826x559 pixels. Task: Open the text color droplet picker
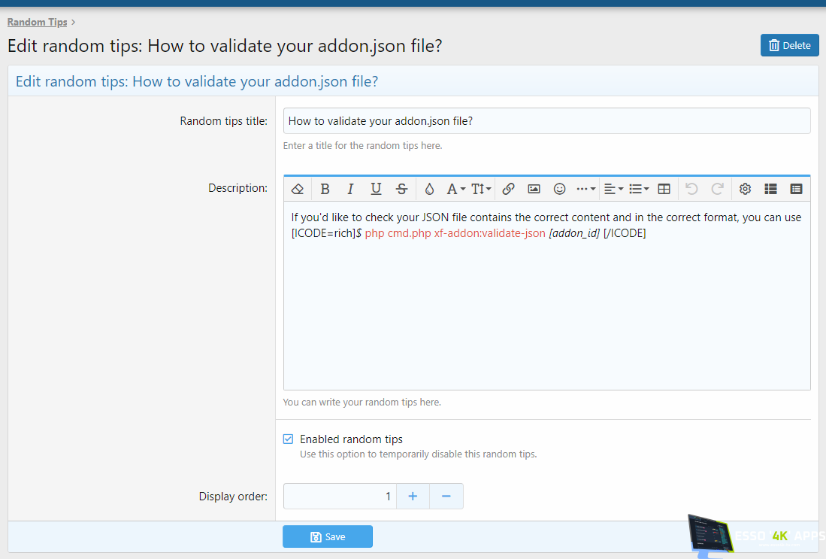tap(429, 189)
